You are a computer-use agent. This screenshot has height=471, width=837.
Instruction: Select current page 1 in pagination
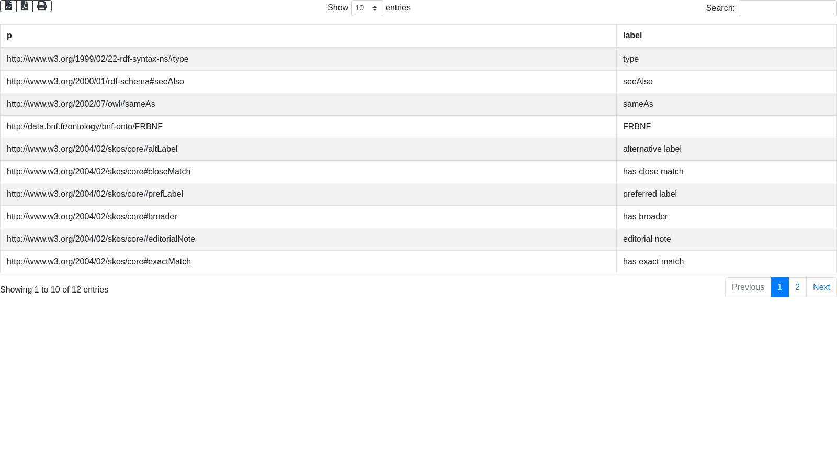779,287
